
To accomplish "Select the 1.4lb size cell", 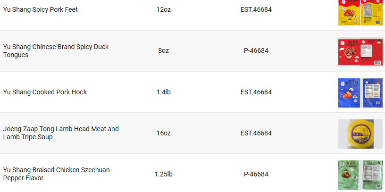I will (x=164, y=92).
